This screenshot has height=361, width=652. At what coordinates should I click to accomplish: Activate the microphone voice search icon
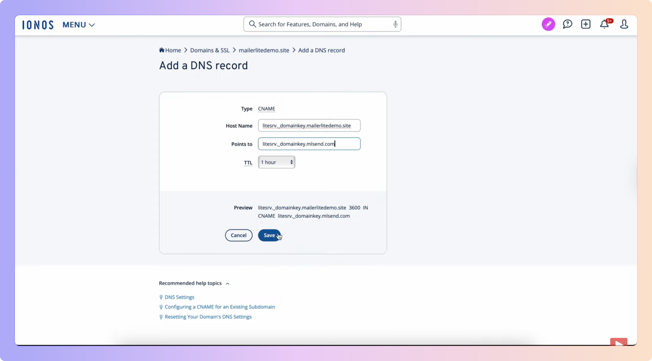(395, 24)
